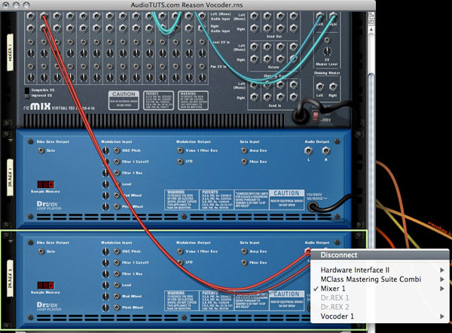This screenshot has height=333, width=452.
Task: Select the checked Mixer 1 menu entry
Action: [380, 289]
